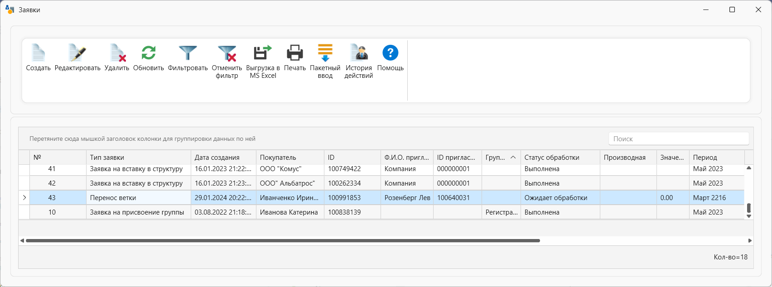Delete the record with Удалить
The width and height of the screenshot is (772, 287).
[117, 57]
